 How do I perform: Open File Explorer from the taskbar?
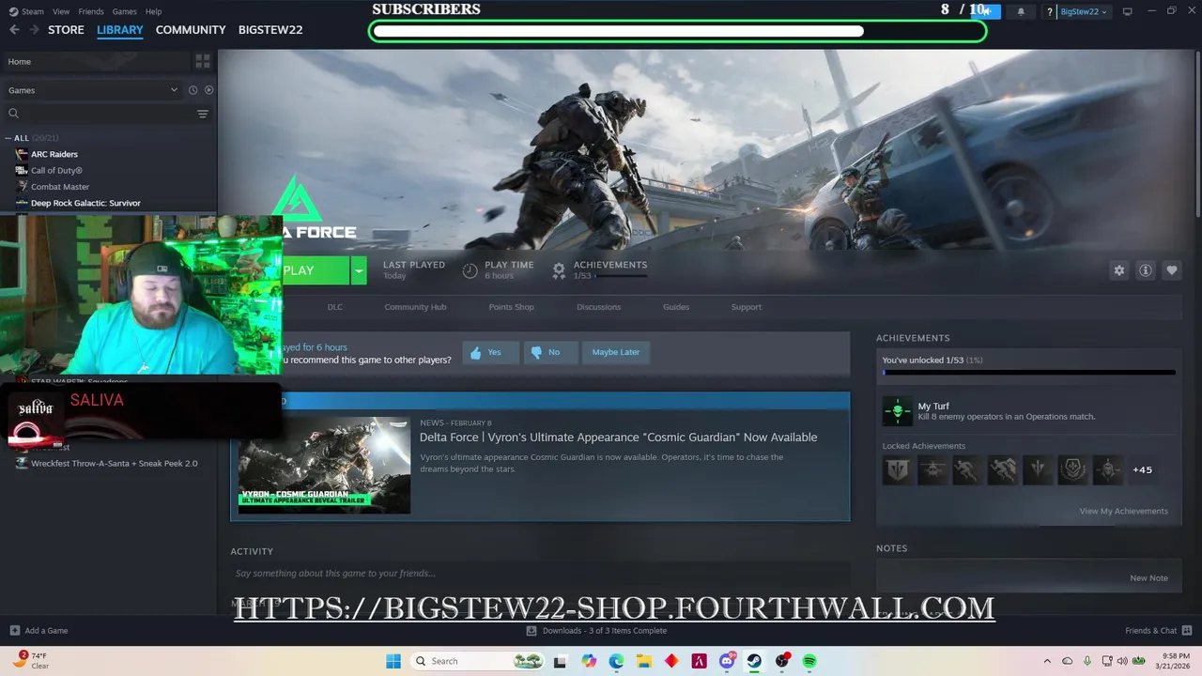click(x=644, y=661)
